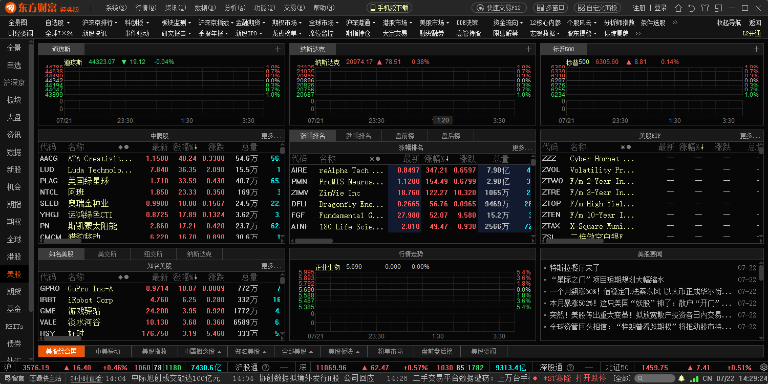Screen dimensions: 768x384
Task: Sort 美股ETF table by 涨幅% column
Action: point(691,147)
